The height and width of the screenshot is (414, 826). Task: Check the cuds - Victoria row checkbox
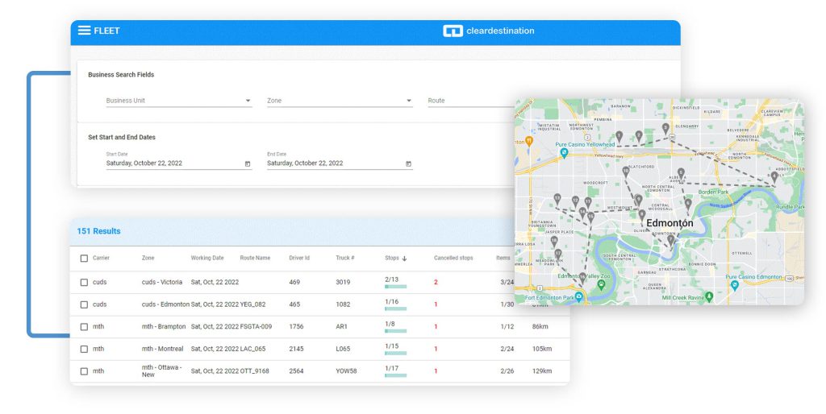[x=84, y=283]
